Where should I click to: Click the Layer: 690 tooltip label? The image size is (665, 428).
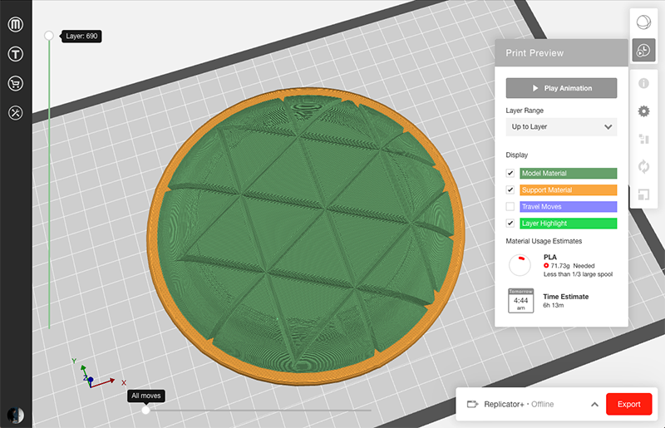tap(81, 36)
